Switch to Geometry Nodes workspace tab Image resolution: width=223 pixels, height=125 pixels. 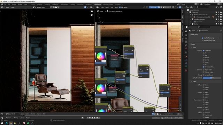pos(108,5)
